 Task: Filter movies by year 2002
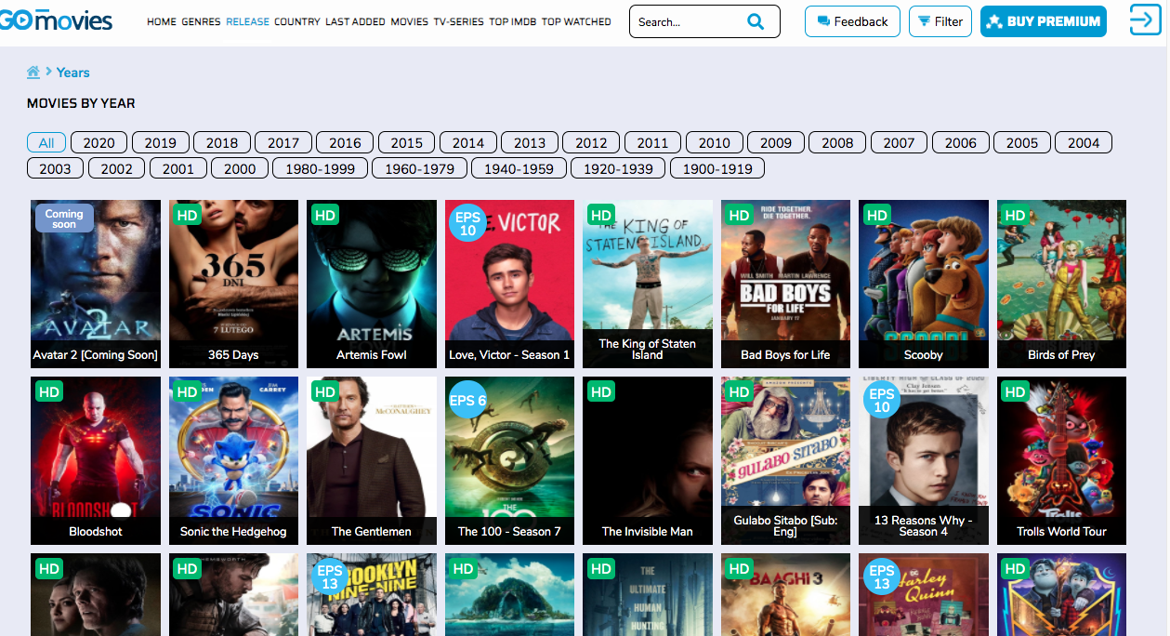117,168
